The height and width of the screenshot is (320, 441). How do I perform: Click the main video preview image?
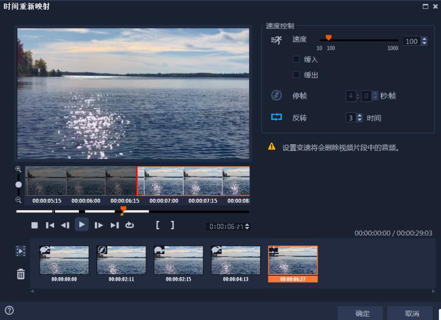(133, 94)
